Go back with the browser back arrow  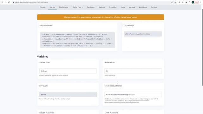2,2
